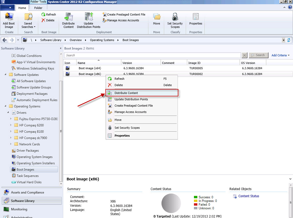Collapse the Software Updates tree node
This screenshot has width=293, height=218.
(x=6, y=75)
